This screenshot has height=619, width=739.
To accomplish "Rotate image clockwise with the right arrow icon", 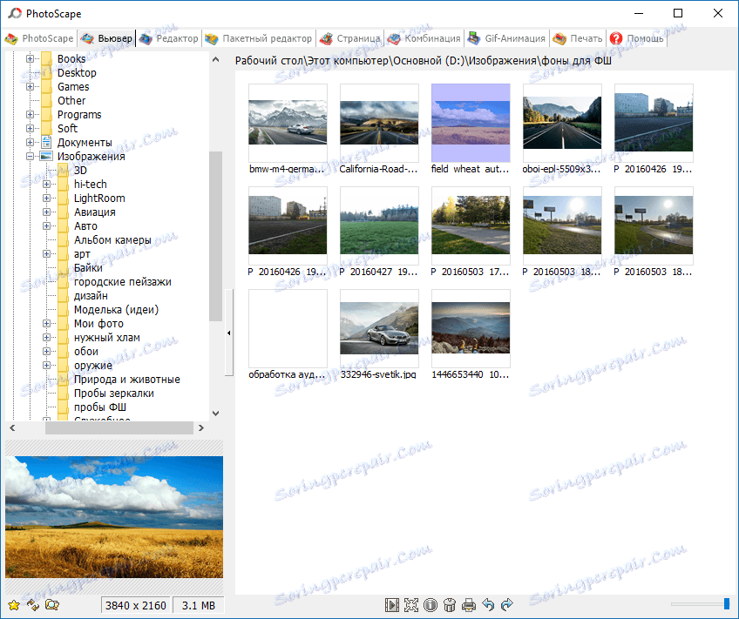I will (506, 605).
